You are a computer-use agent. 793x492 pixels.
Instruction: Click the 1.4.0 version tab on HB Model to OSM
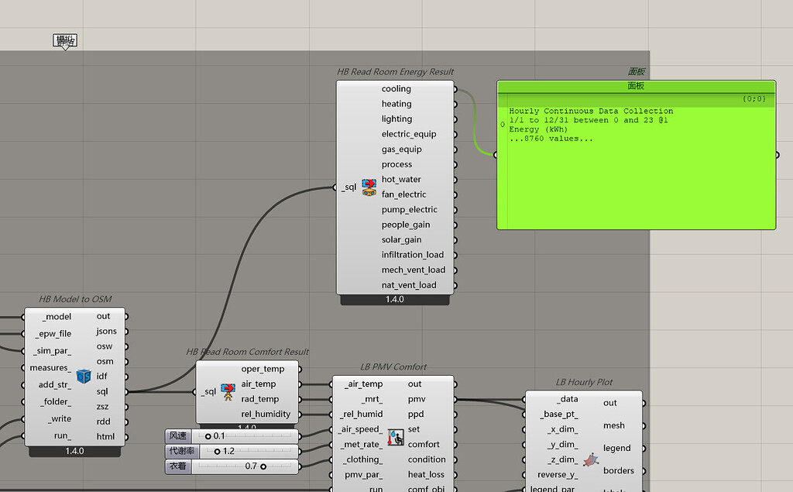point(74,451)
